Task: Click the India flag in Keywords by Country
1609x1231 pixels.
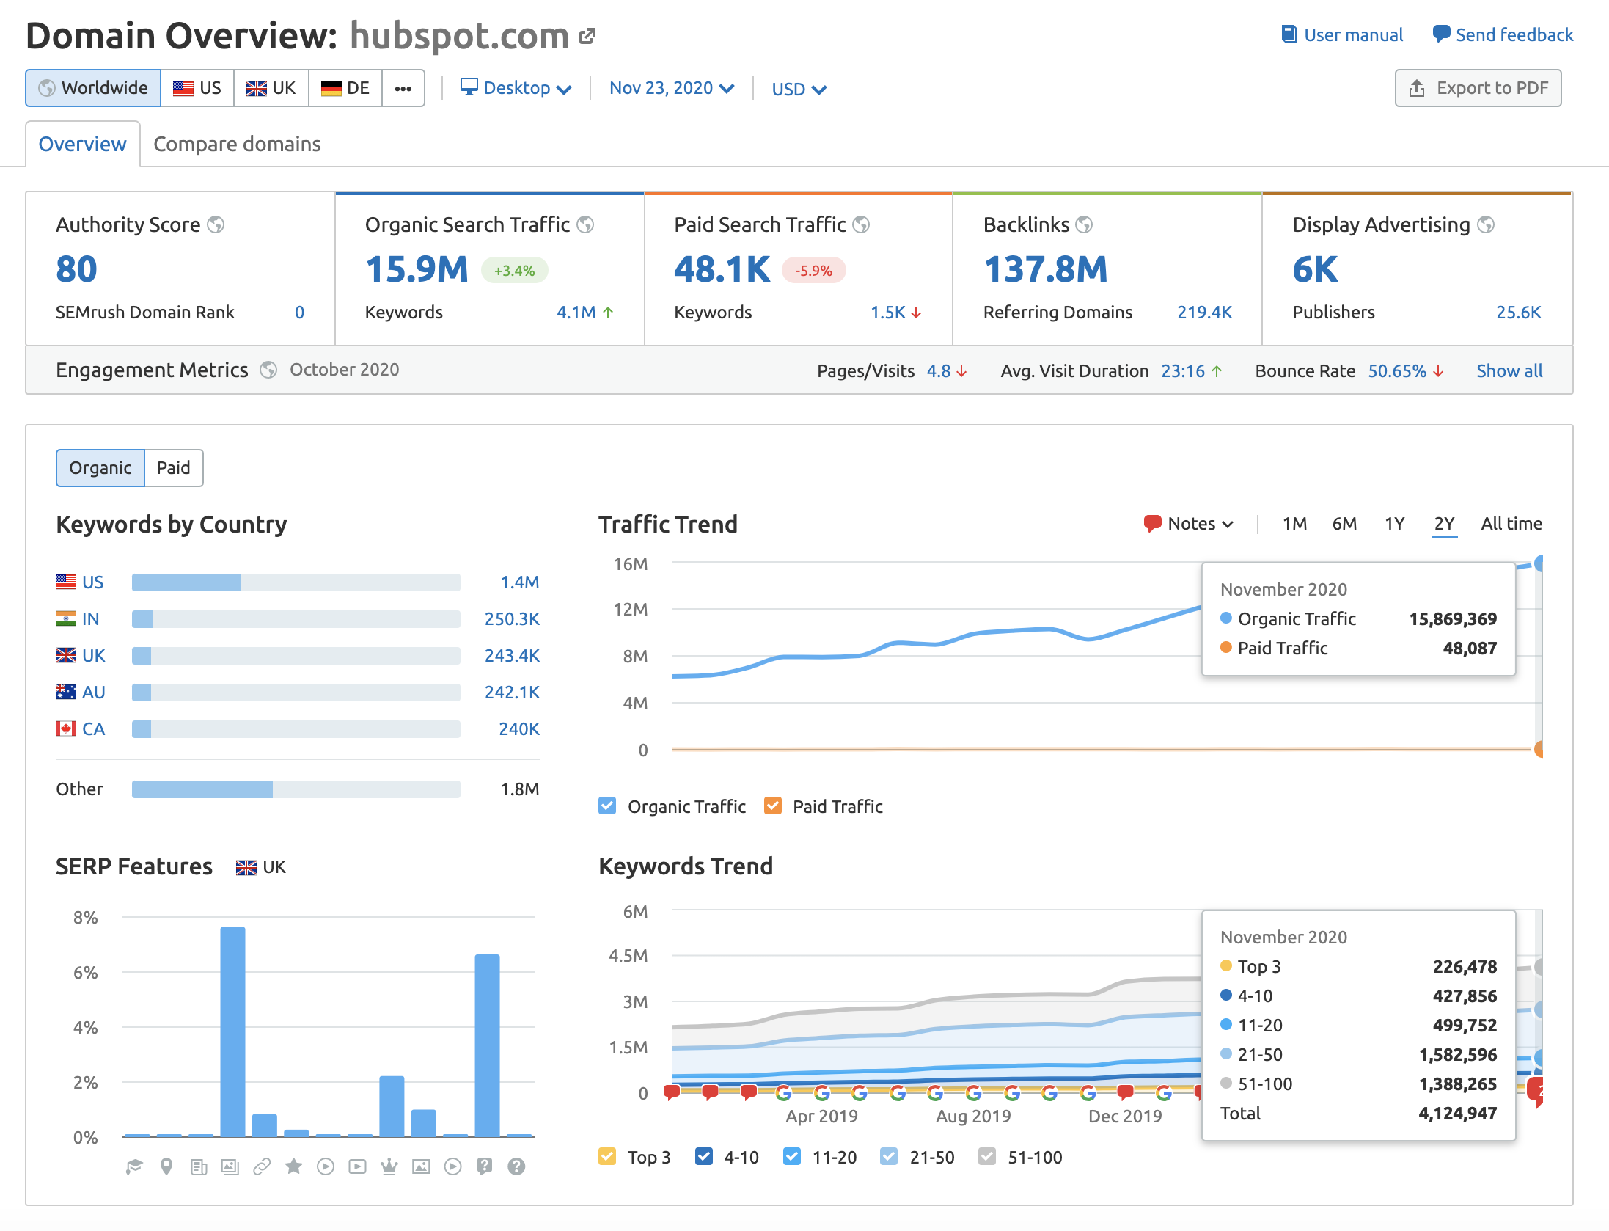Action: [x=66, y=618]
